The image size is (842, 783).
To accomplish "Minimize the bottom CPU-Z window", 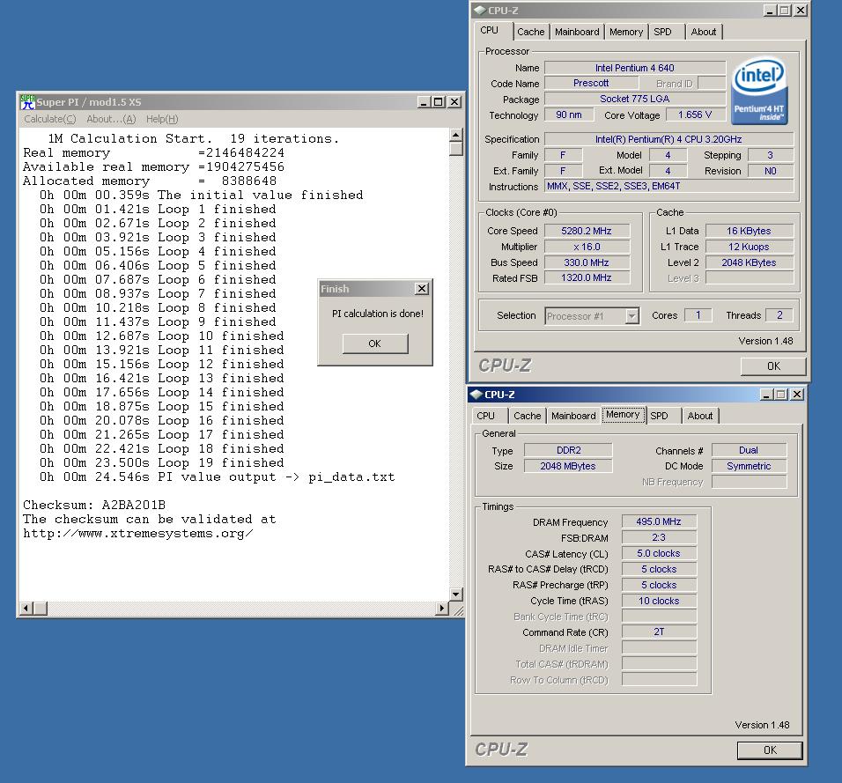I will pos(766,395).
